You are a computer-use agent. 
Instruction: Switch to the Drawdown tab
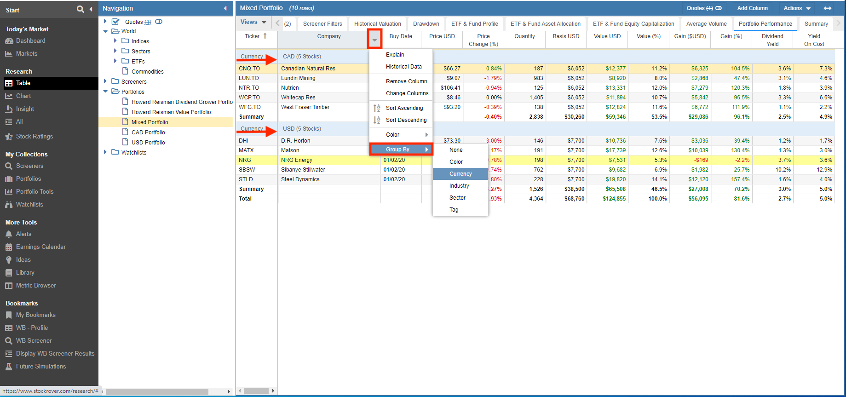[x=426, y=24]
